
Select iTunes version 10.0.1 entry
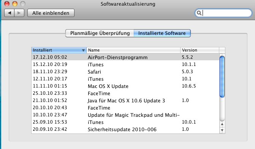pos(125,122)
